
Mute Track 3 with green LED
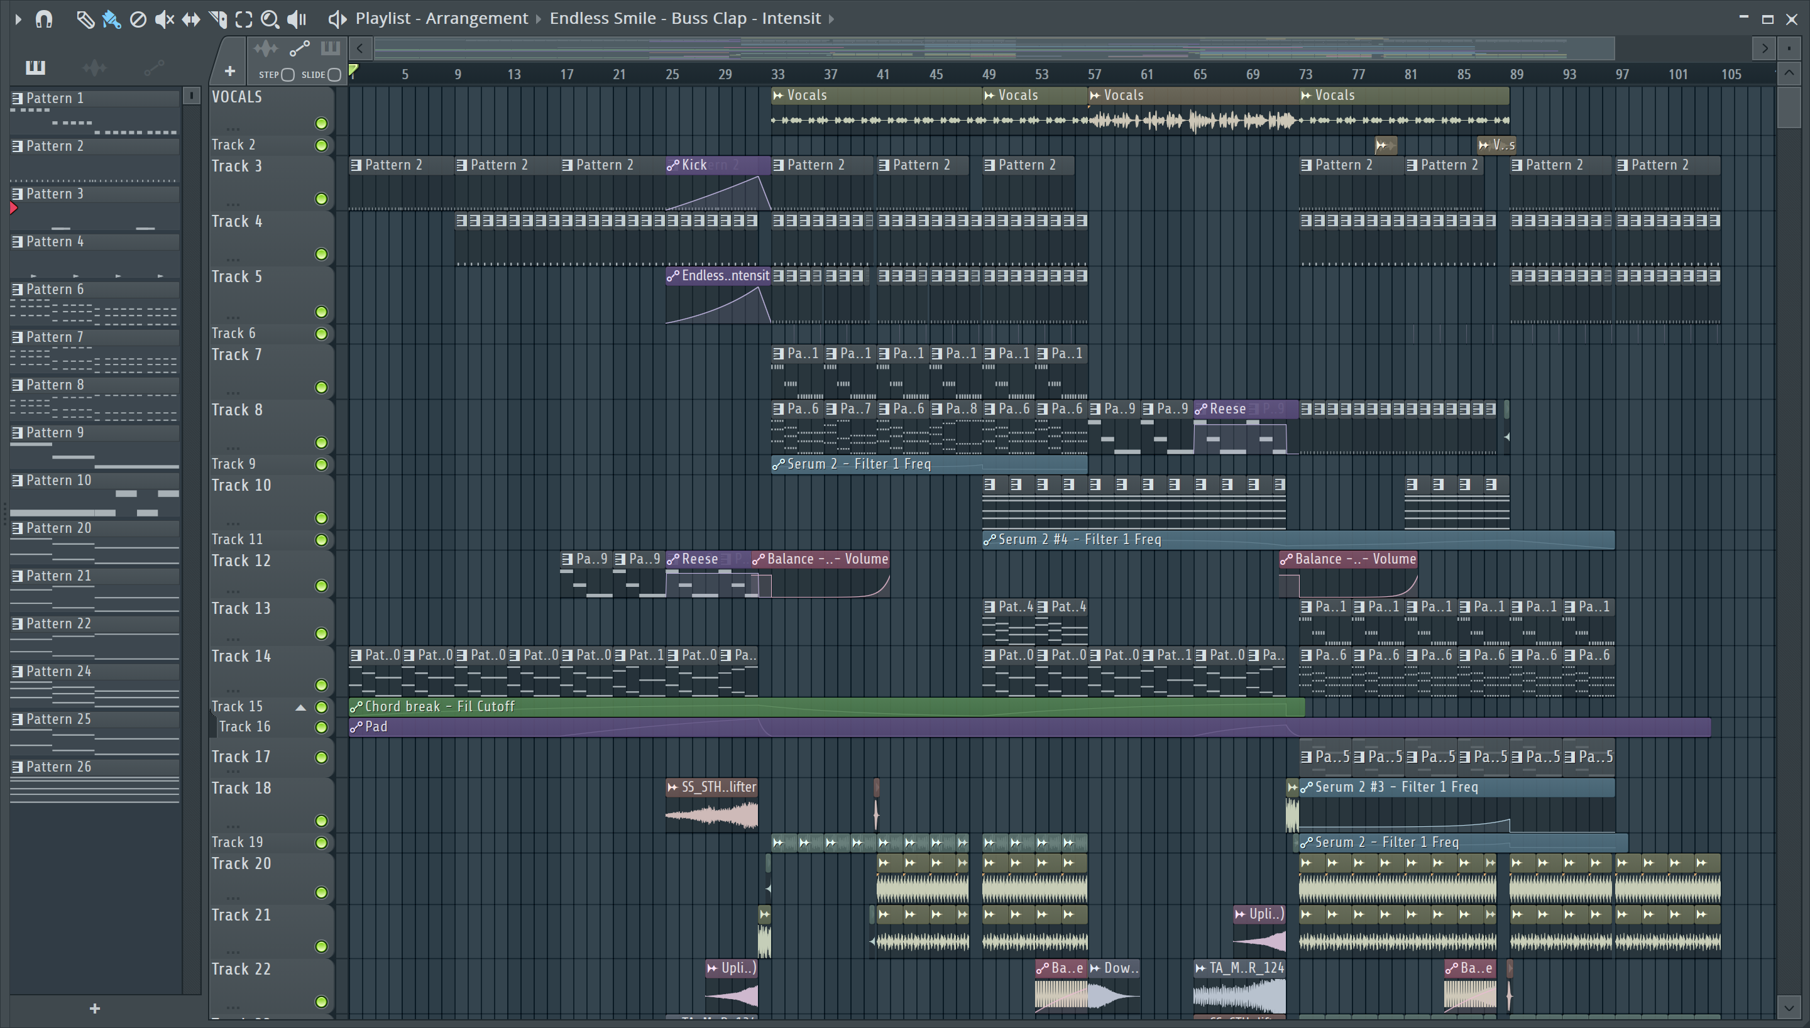pyautogui.click(x=321, y=199)
